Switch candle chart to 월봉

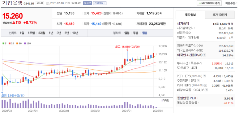(x=145, y=33)
